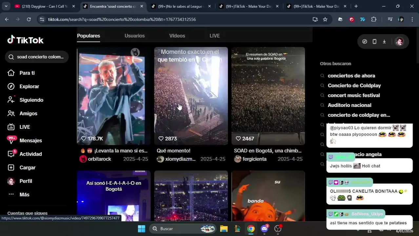Open League of Legends from taskbar
The height and width of the screenshot is (236, 419).
coord(237,229)
